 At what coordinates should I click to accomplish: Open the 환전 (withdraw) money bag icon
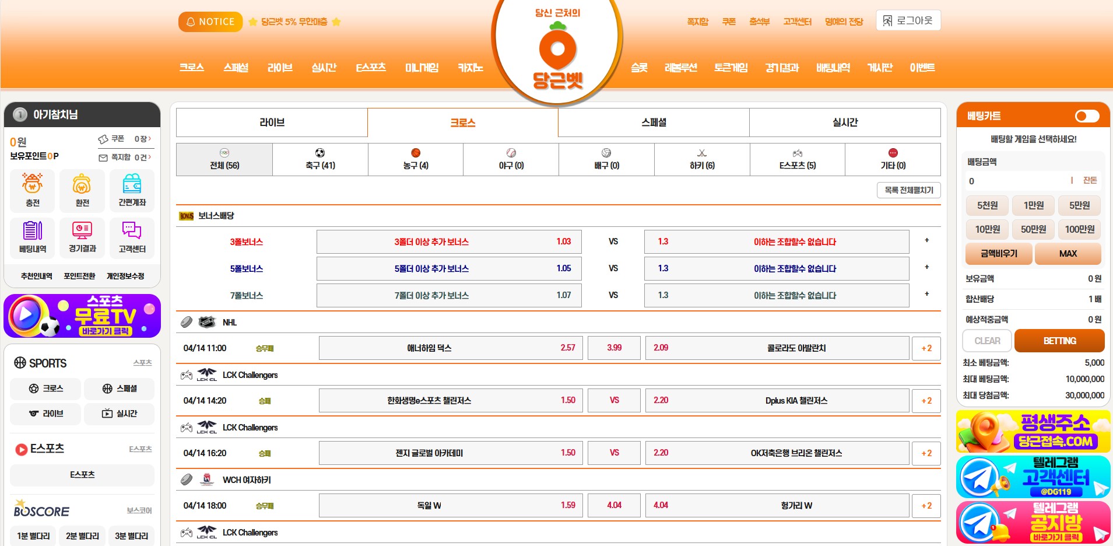point(82,184)
